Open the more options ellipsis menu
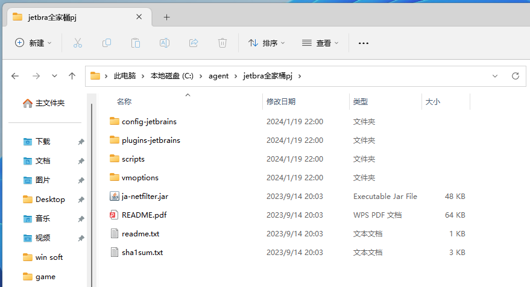The height and width of the screenshot is (287, 530). point(364,43)
